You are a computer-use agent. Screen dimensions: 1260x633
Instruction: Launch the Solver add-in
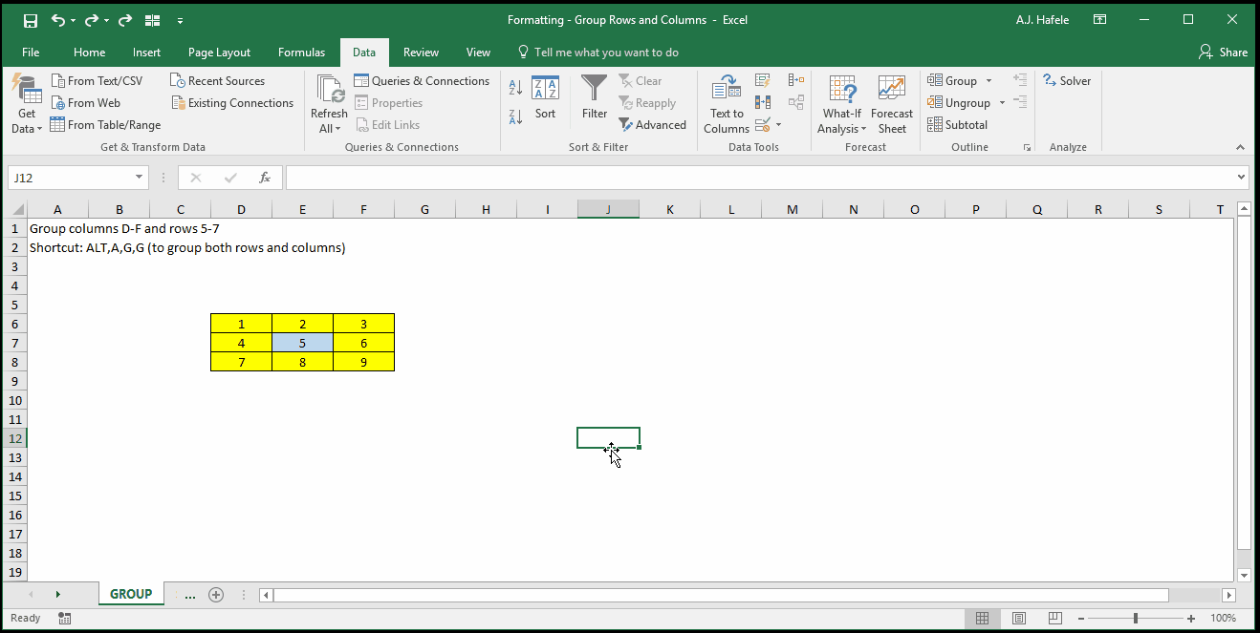tap(1067, 81)
